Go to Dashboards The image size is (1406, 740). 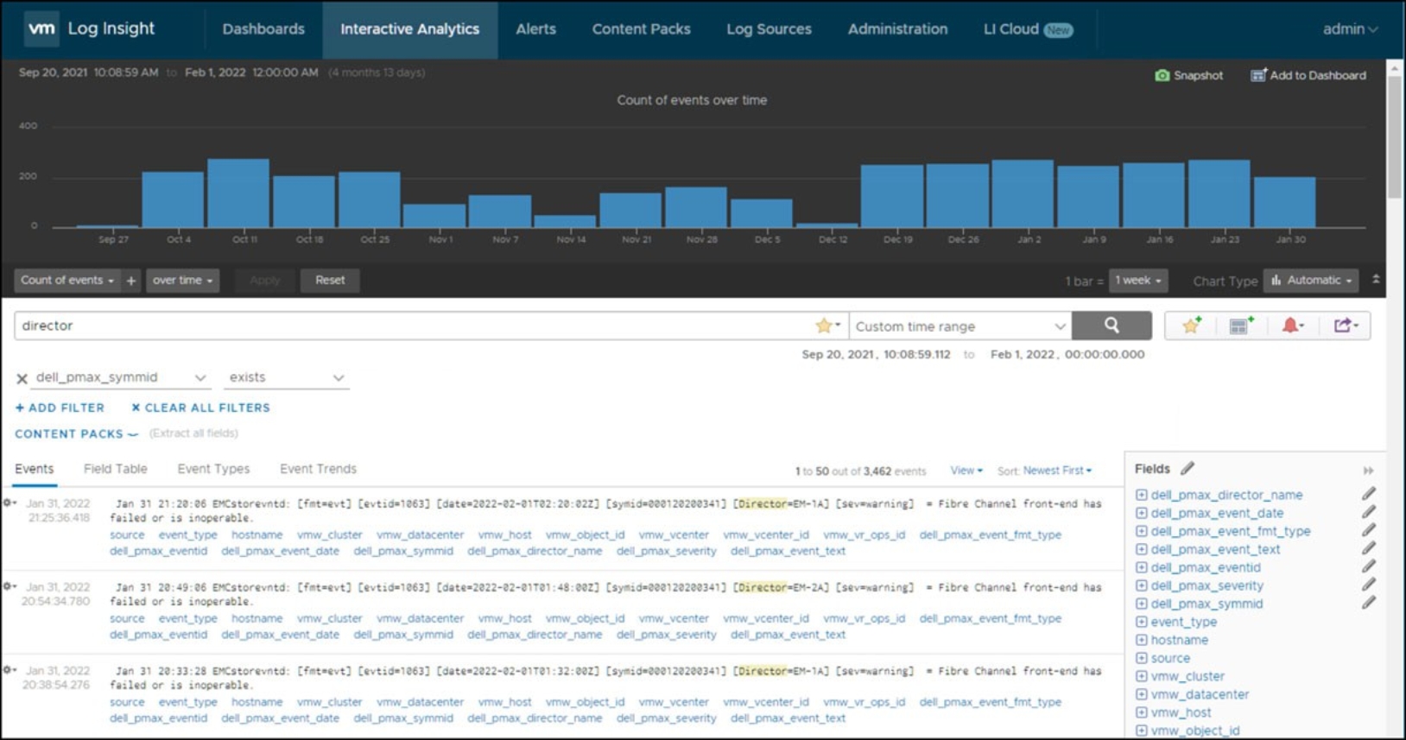pos(263,29)
